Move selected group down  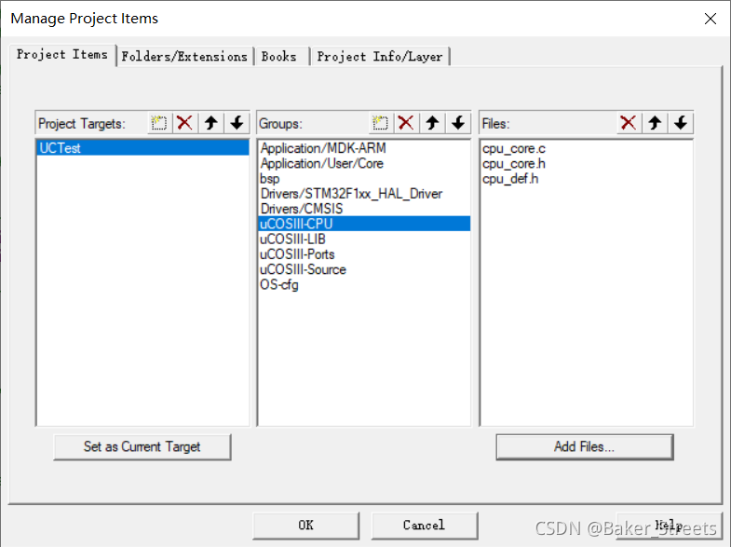(x=458, y=124)
